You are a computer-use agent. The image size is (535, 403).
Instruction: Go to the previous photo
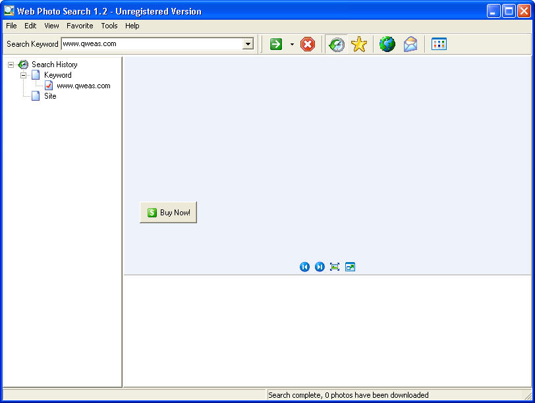[x=304, y=267]
